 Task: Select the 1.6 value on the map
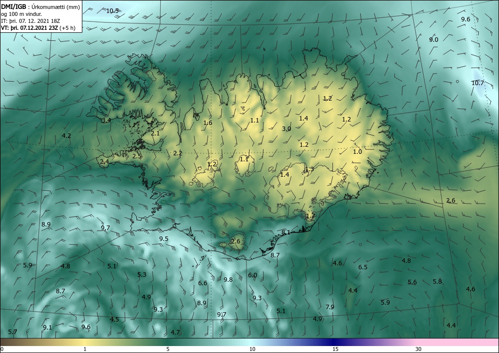[x=208, y=123]
